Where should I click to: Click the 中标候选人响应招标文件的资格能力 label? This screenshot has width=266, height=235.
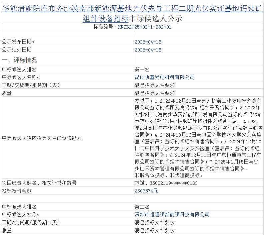click(42, 138)
